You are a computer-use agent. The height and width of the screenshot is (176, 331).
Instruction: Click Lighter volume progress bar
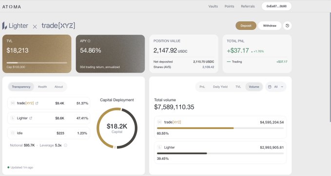(x=220, y=154)
